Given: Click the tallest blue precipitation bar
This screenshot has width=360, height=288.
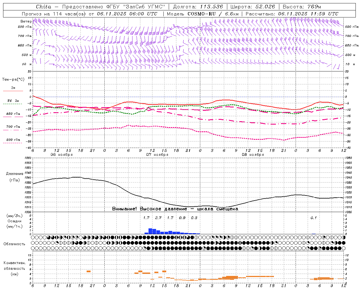Looking at the screenshot, I should click(150, 231).
